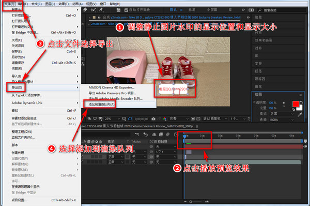The width and height of the screenshot is (310, 206).
Task: Select the Eraser tool in toolbar
Action: tap(85, 10)
